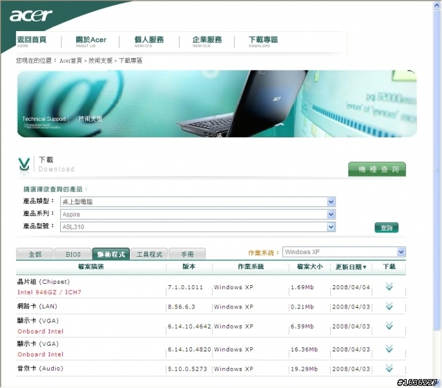The height and width of the screenshot is (388, 442).
Task: Click the 音效卡 (Audio) entry
Action: pos(40,368)
